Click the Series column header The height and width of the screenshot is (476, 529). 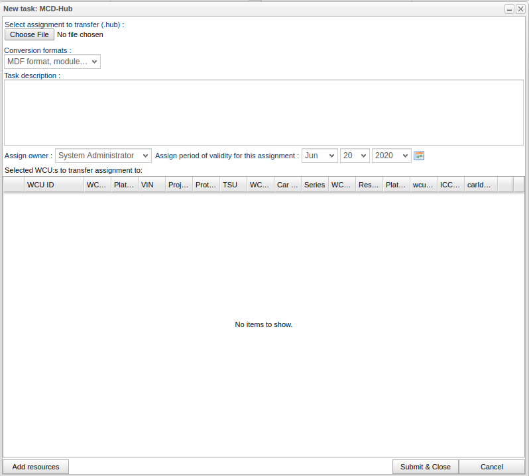315,185
